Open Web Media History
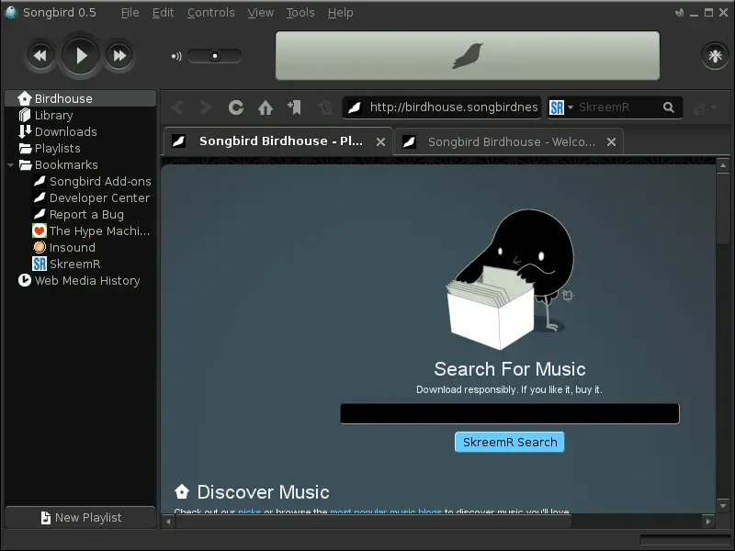The image size is (735, 551). pyautogui.click(x=79, y=280)
